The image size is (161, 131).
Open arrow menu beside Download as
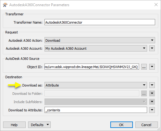[x=152, y=85]
